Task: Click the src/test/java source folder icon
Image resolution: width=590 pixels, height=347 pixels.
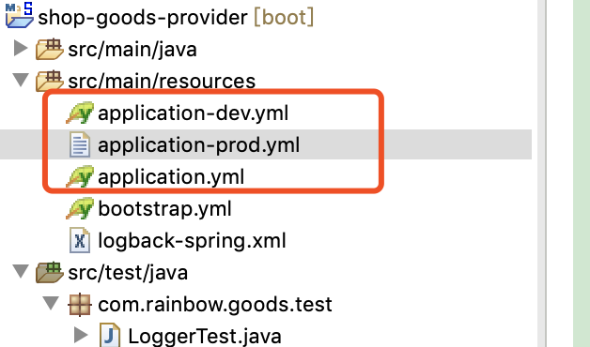Action: 49,272
